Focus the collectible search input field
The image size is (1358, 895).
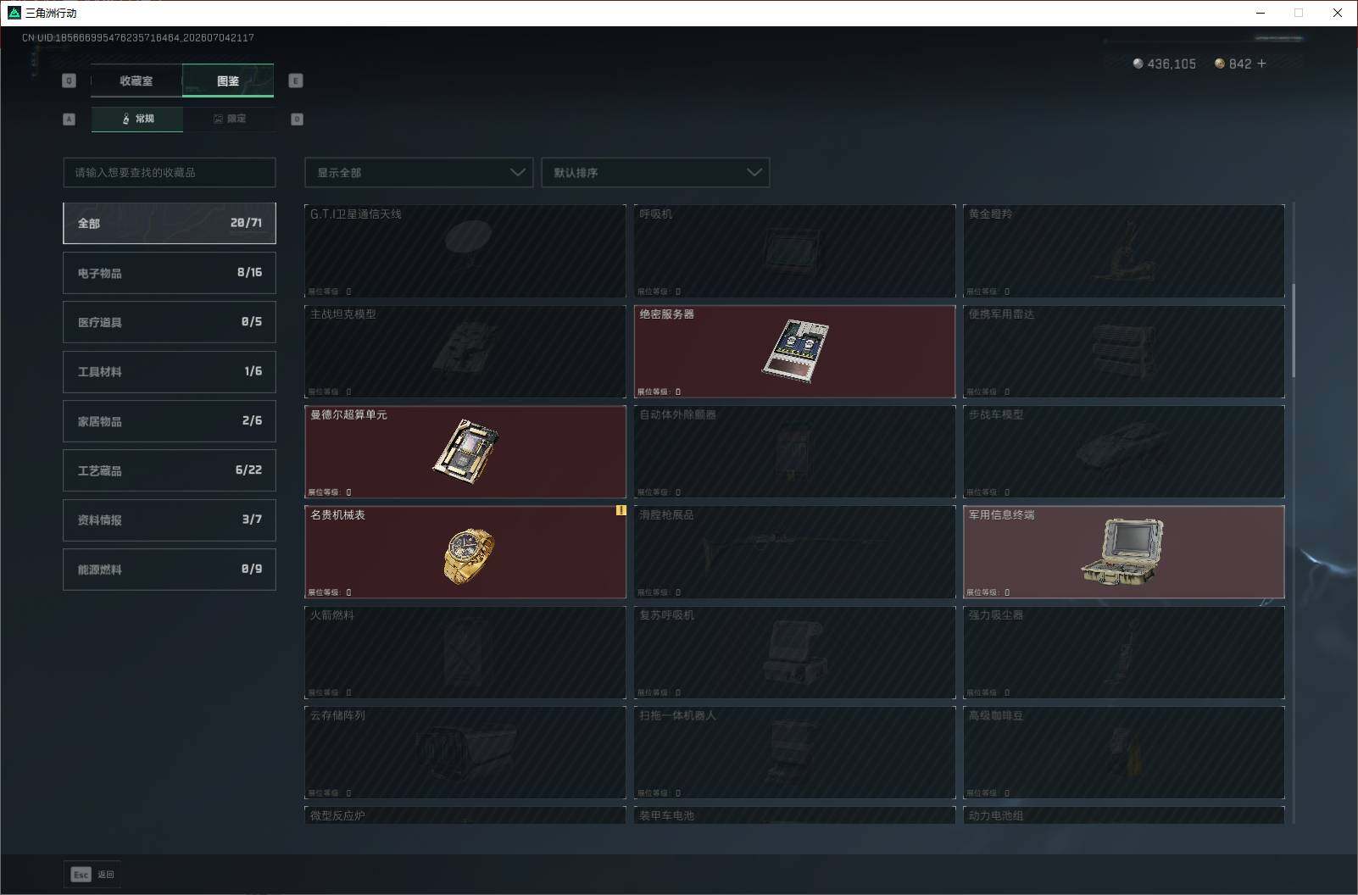170,172
